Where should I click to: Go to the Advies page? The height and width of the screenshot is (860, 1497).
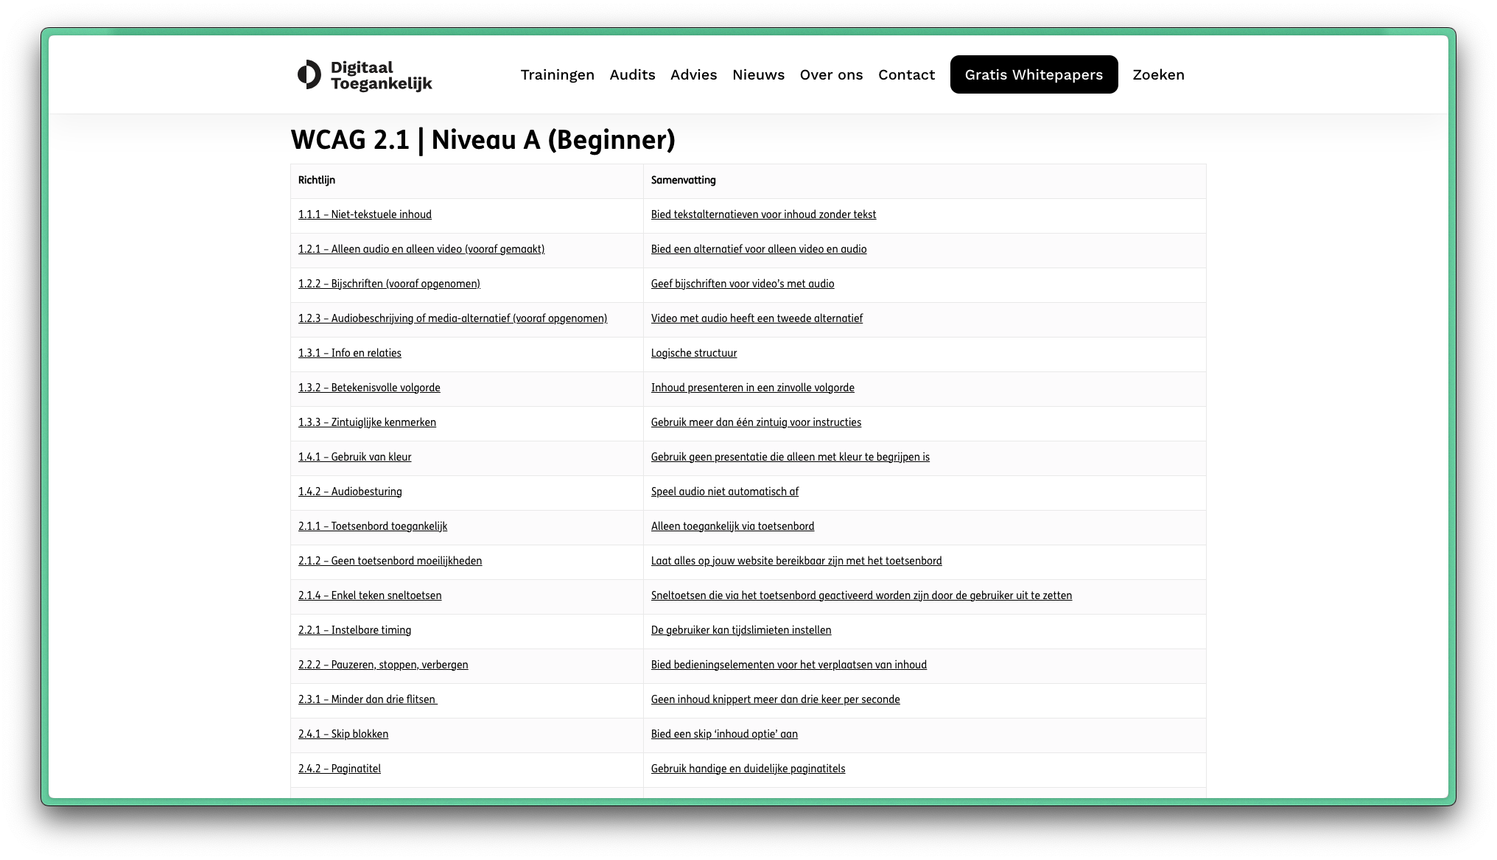(693, 74)
